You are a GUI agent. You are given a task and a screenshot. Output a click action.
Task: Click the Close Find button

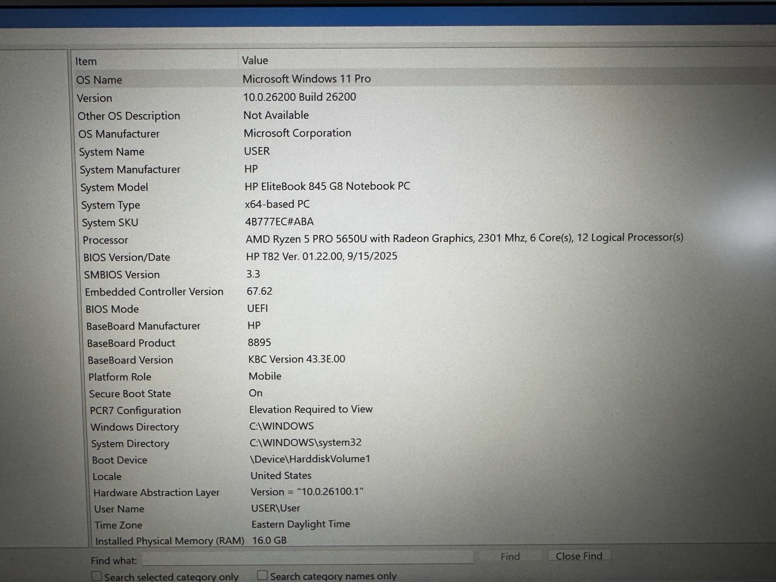pos(579,556)
